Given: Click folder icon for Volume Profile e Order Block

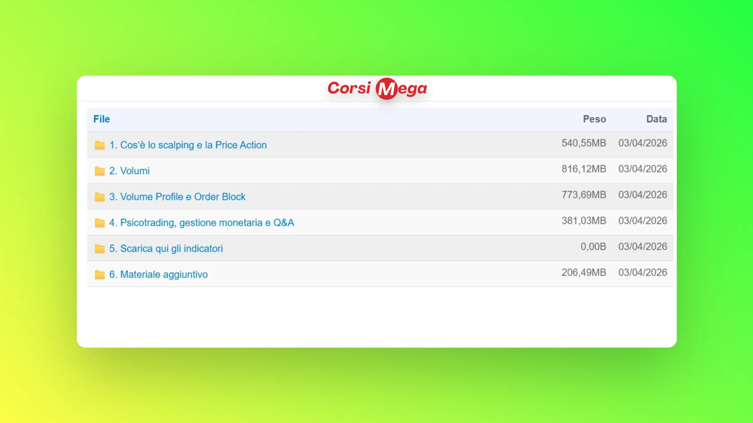Looking at the screenshot, I should click(x=99, y=197).
